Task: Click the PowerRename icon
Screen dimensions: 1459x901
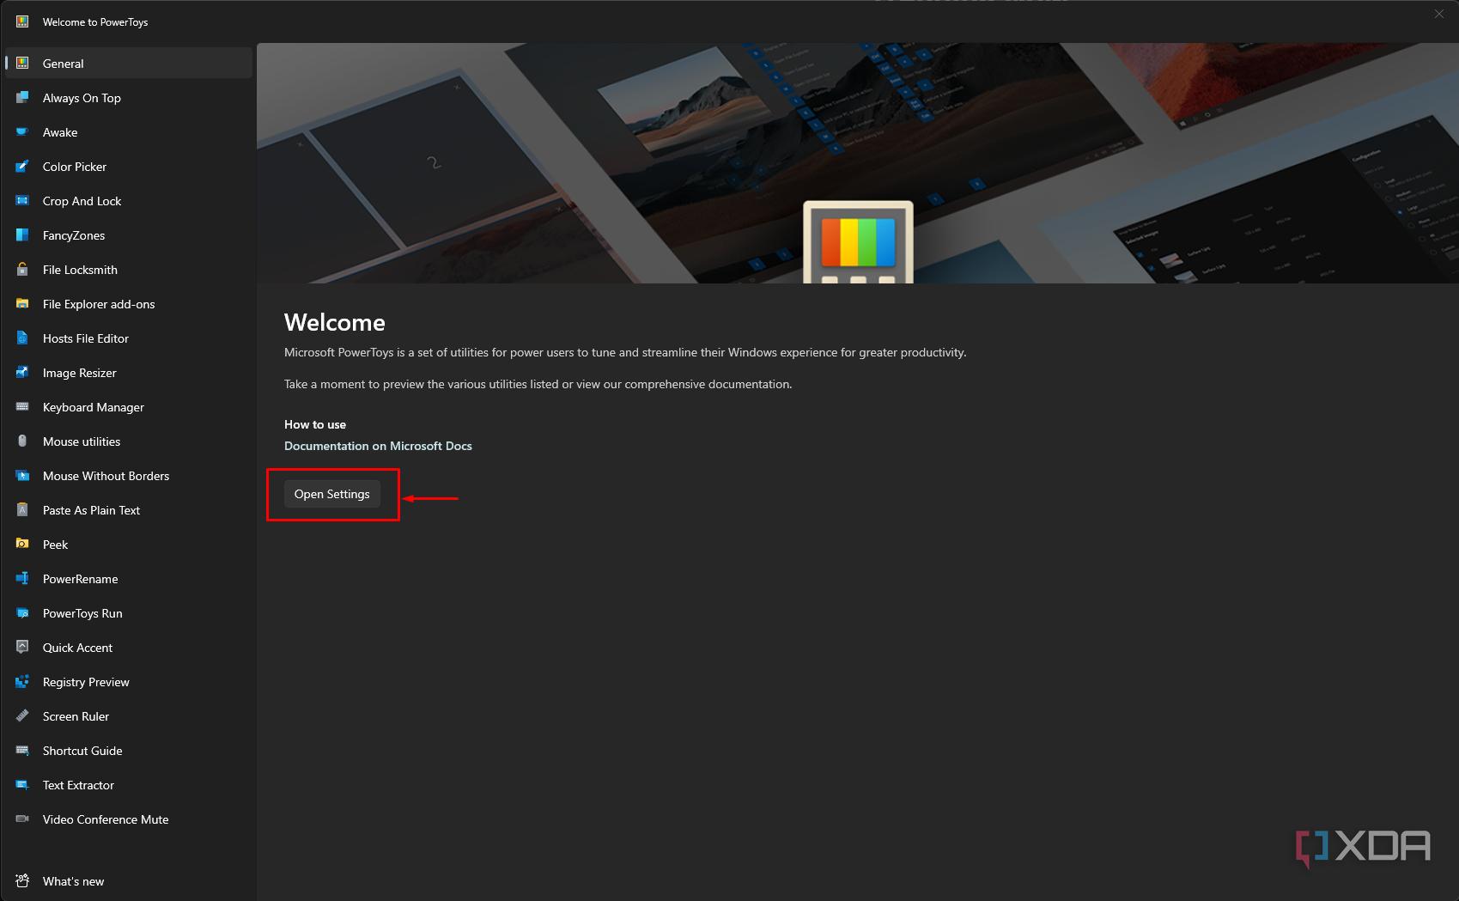Action: pos(22,579)
